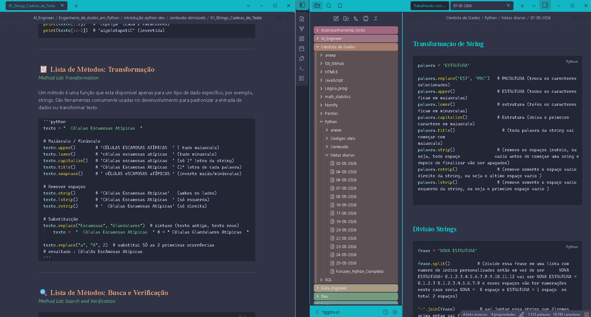Open the bookmarks pane
The width and height of the screenshot is (591, 317).
(x=341, y=5)
